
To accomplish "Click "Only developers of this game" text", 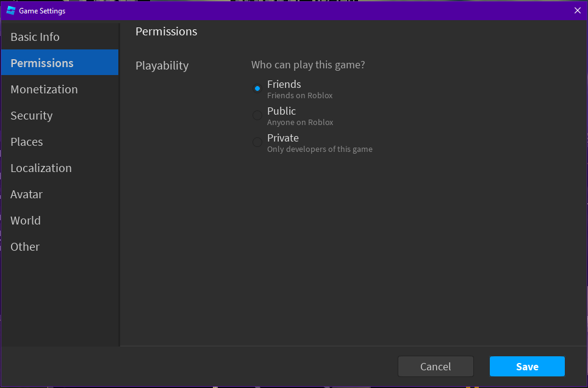I will point(320,149).
